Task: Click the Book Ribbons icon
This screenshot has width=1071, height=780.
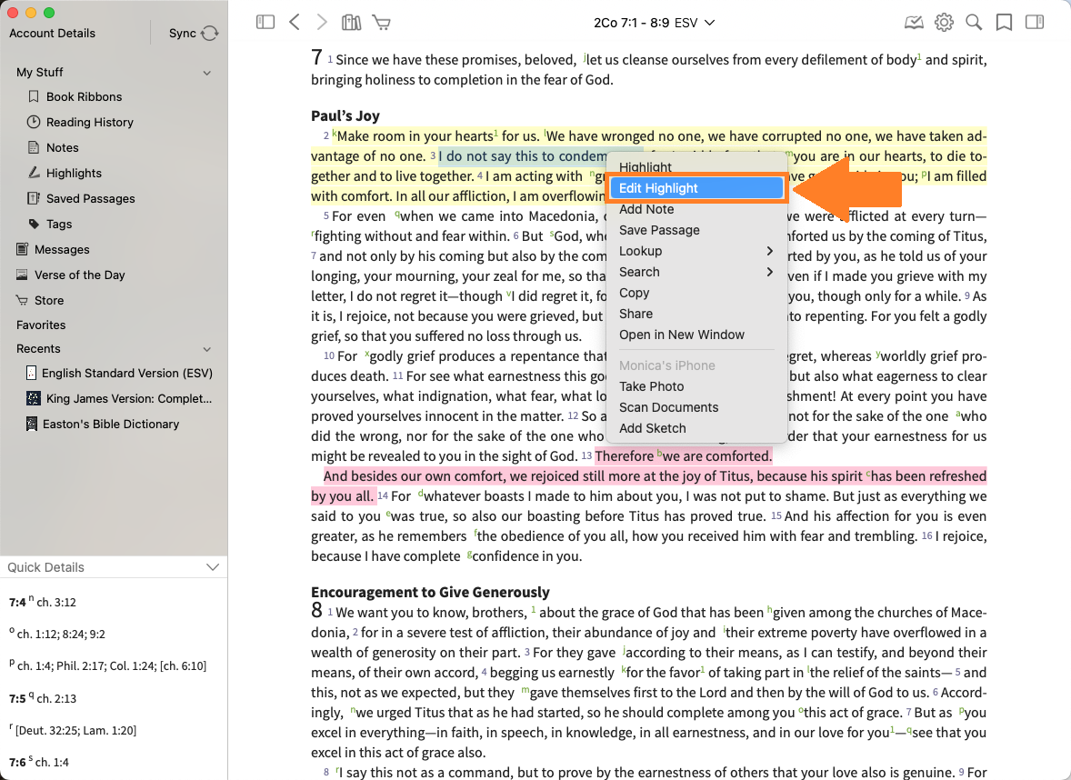Action: tap(33, 97)
